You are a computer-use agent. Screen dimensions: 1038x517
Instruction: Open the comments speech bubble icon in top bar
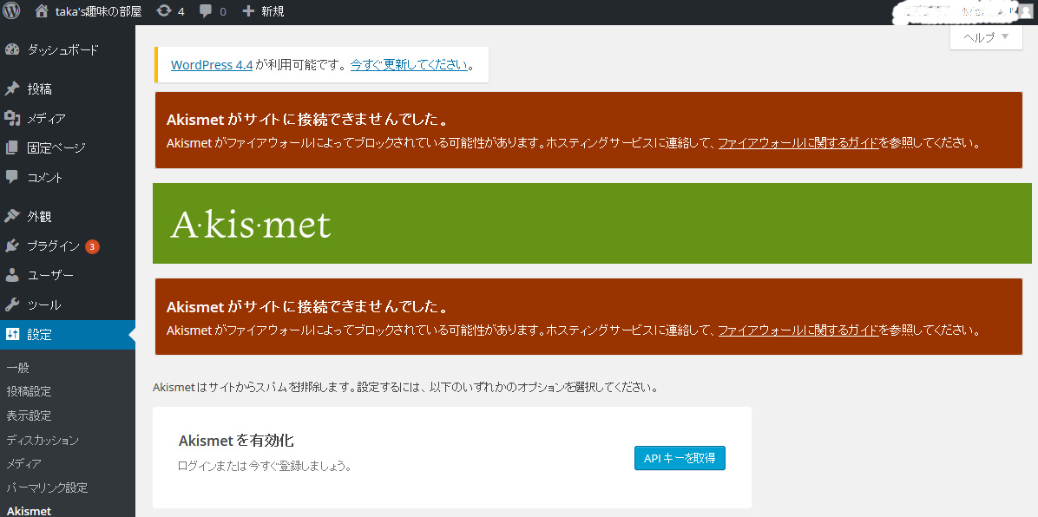click(x=206, y=11)
